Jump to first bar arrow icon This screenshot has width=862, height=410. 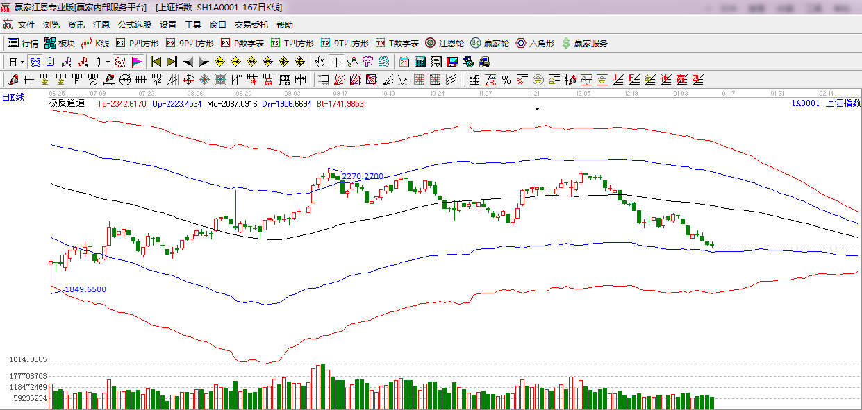tap(156, 62)
